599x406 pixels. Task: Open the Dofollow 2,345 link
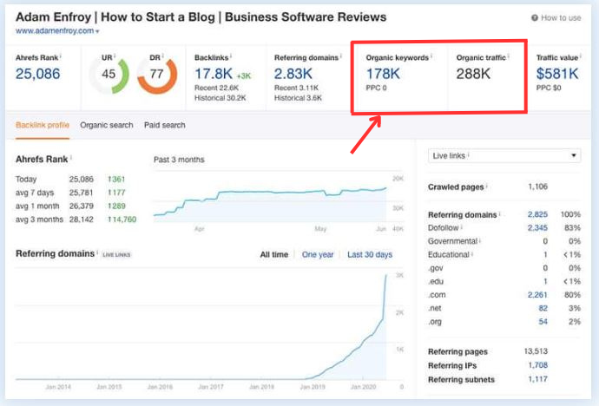point(537,228)
